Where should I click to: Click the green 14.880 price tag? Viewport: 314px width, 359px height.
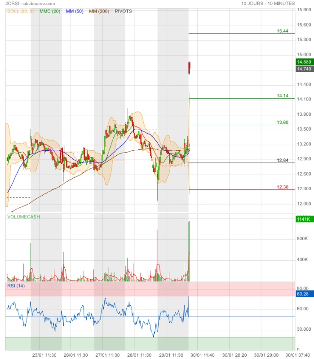click(x=304, y=62)
